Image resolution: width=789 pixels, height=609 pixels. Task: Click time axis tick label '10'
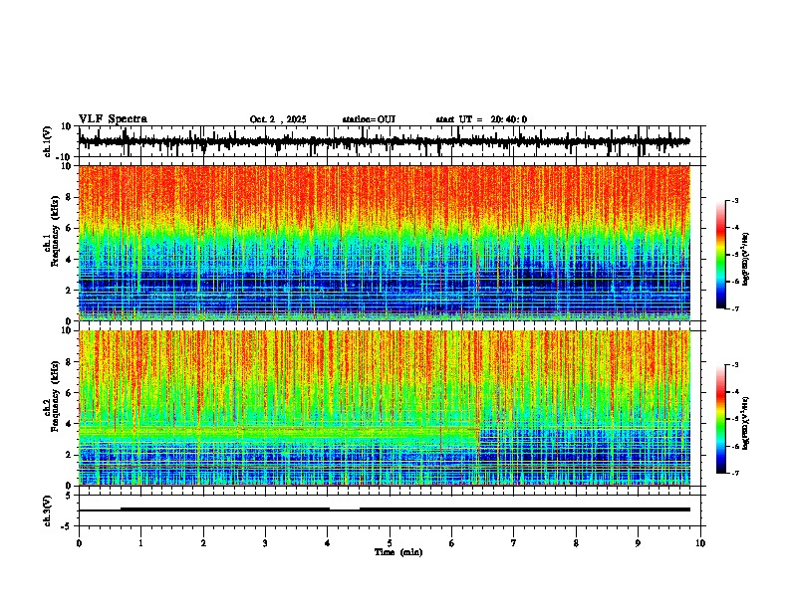[700, 543]
